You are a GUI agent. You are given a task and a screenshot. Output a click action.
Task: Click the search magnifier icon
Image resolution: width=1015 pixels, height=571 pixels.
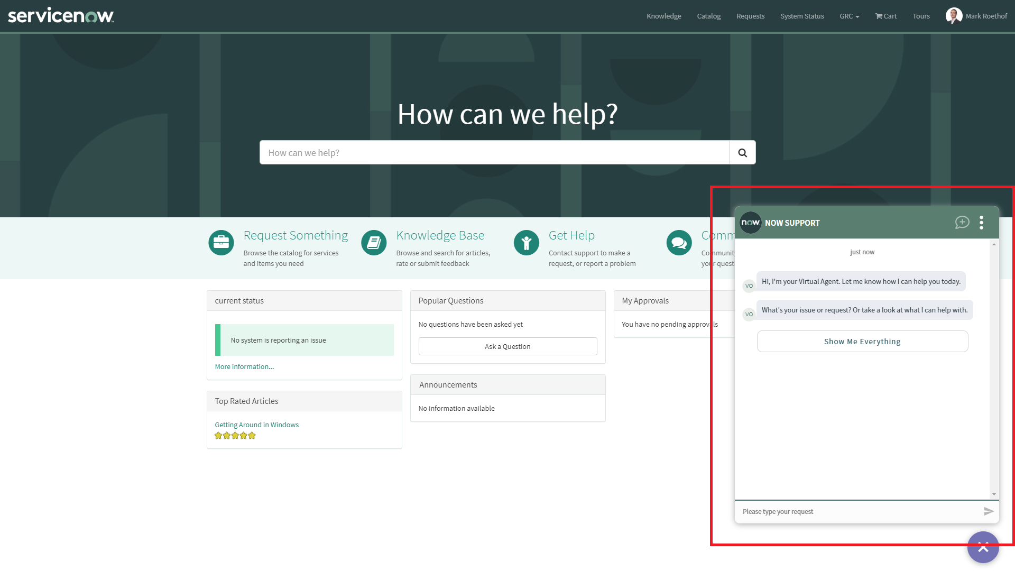coord(742,152)
